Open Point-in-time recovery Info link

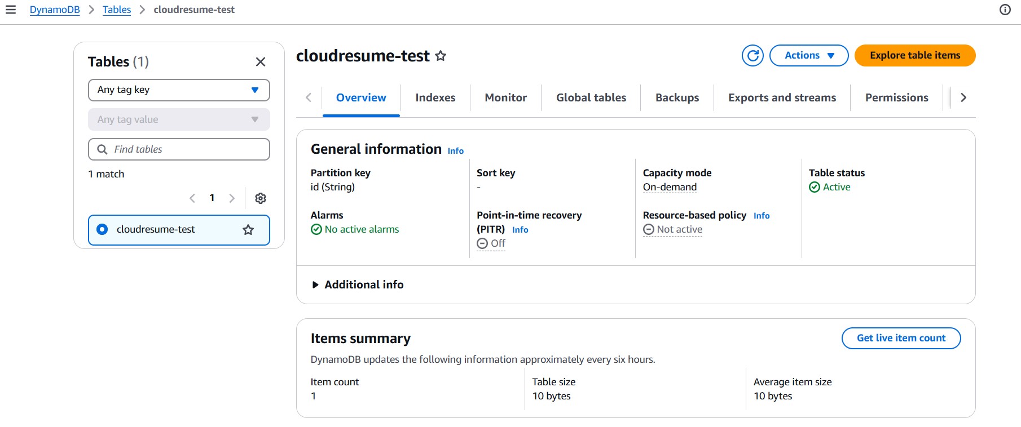coord(520,230)
